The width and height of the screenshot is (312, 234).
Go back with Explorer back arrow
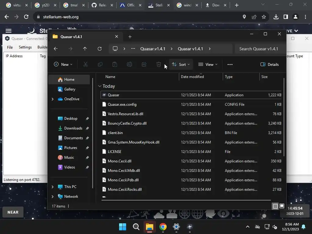(x=56, y=49)
